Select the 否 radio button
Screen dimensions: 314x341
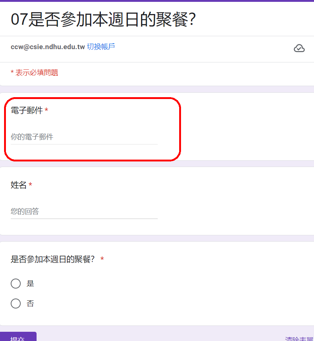click(x=16, y=304)
